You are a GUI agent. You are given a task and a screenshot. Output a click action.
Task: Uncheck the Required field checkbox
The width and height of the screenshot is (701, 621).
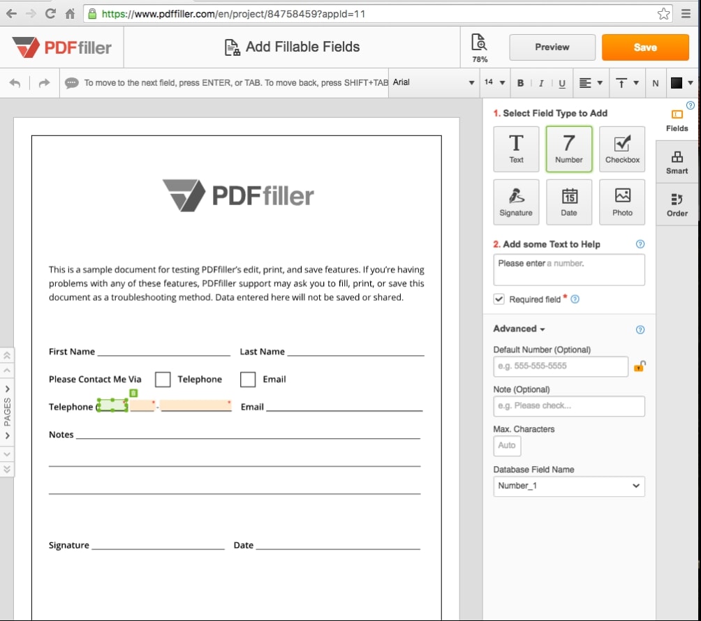pos(499,299)
